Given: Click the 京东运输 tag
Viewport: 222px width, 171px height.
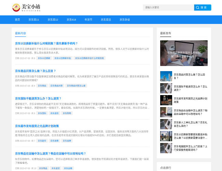Looking at the screenshot, I should click(x=68, y=168).
